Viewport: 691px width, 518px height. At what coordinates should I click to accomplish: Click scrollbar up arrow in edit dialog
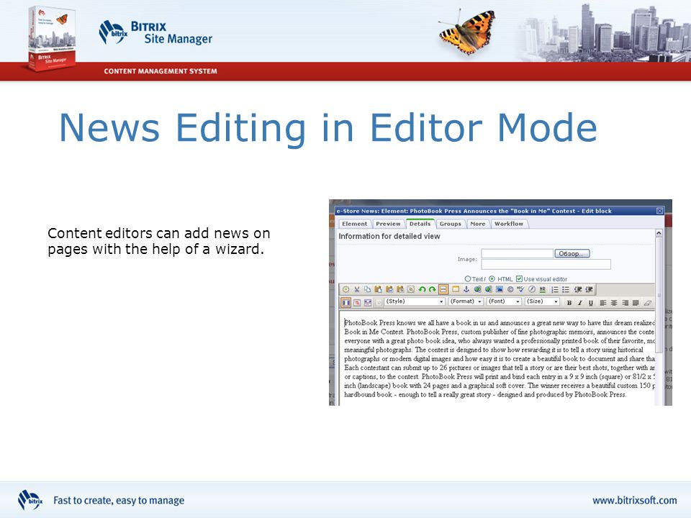[x=659, y=233]
